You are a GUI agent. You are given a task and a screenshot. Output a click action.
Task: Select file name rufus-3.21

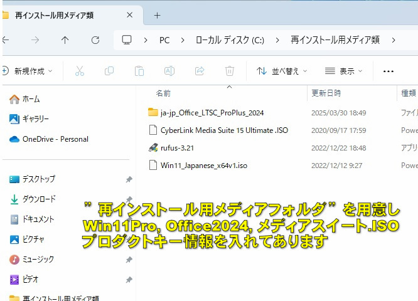click(177, 148)
